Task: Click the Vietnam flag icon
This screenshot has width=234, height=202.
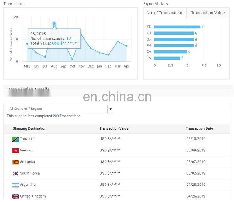Action: coord(16,151)
